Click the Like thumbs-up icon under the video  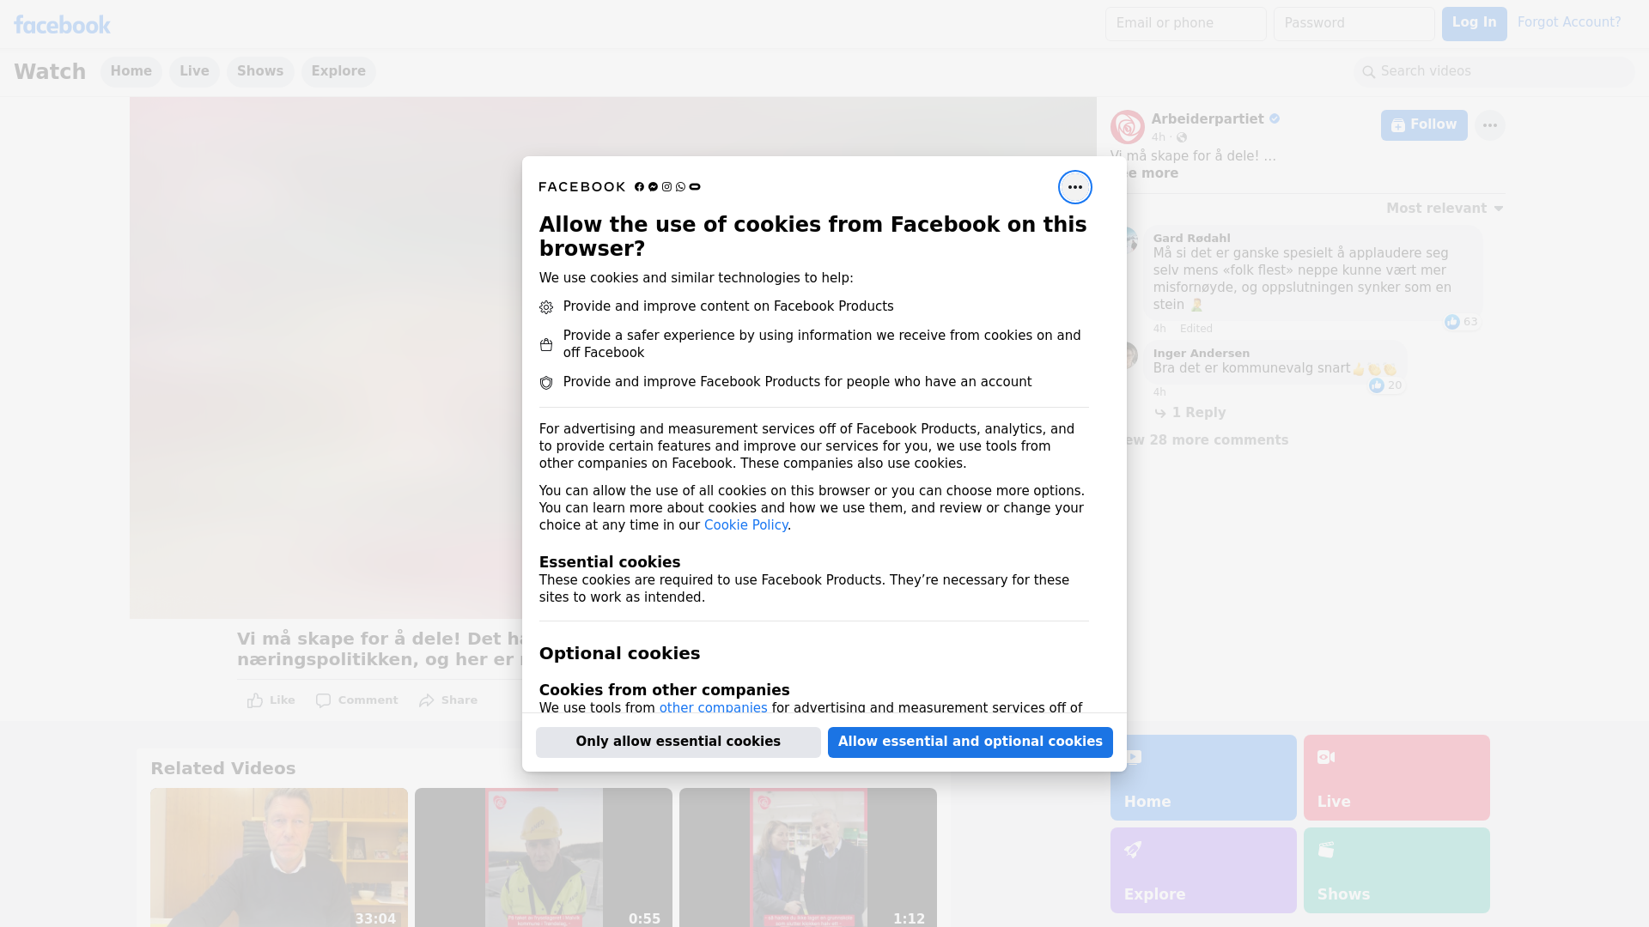(x=255, y=700)
